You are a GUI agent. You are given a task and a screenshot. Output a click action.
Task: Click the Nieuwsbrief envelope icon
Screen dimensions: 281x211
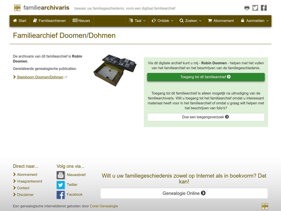[60, 174]
